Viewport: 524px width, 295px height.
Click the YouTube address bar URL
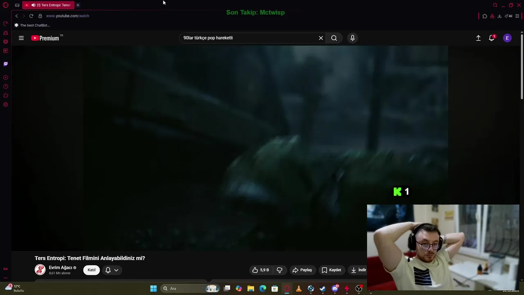68,16
